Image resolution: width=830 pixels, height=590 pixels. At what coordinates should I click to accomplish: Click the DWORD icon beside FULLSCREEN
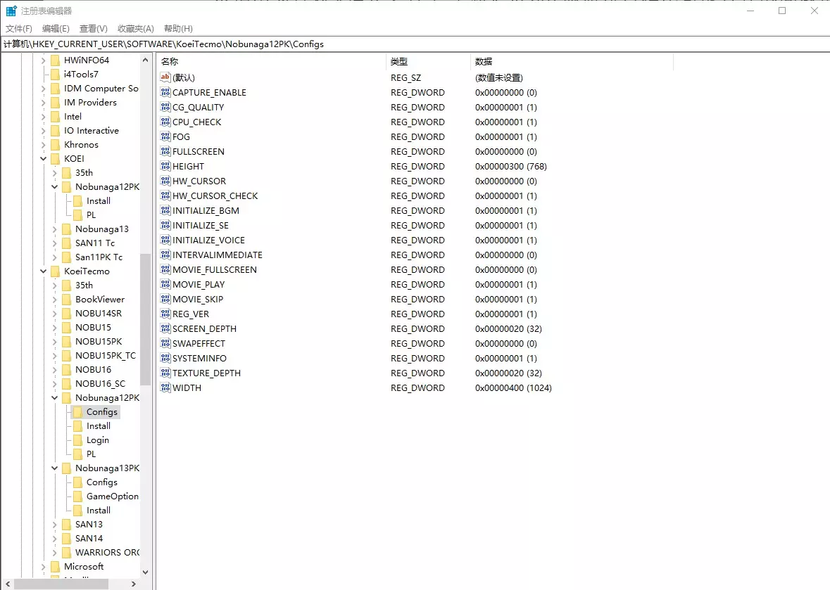pyautogui.click(x=165, y=151)
